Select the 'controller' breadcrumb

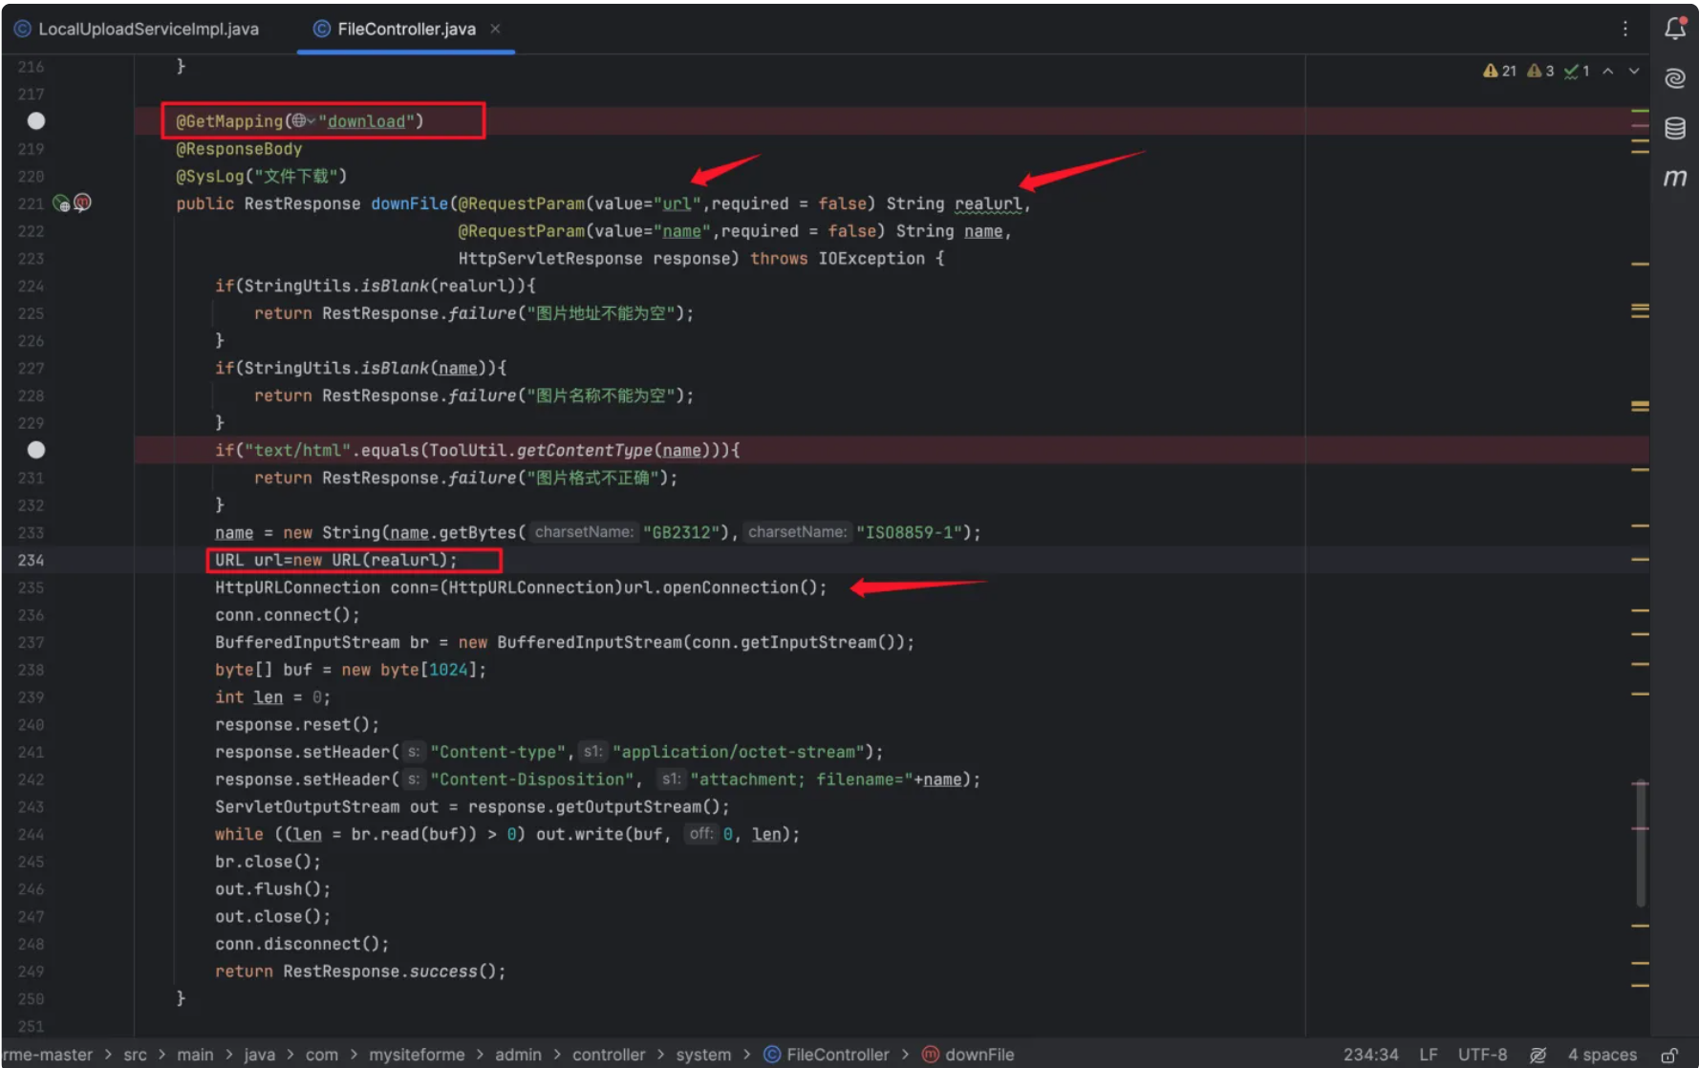[x=609, y=1055]
